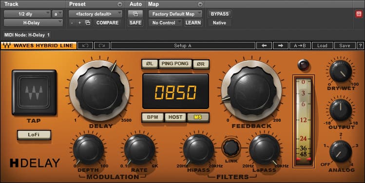Image resolution: width=365 pixels, height=183 pixels.
Task: Click the MIDI Node: H-Delay 1 label
Action: pyautogui.click(x=27, y=35)
